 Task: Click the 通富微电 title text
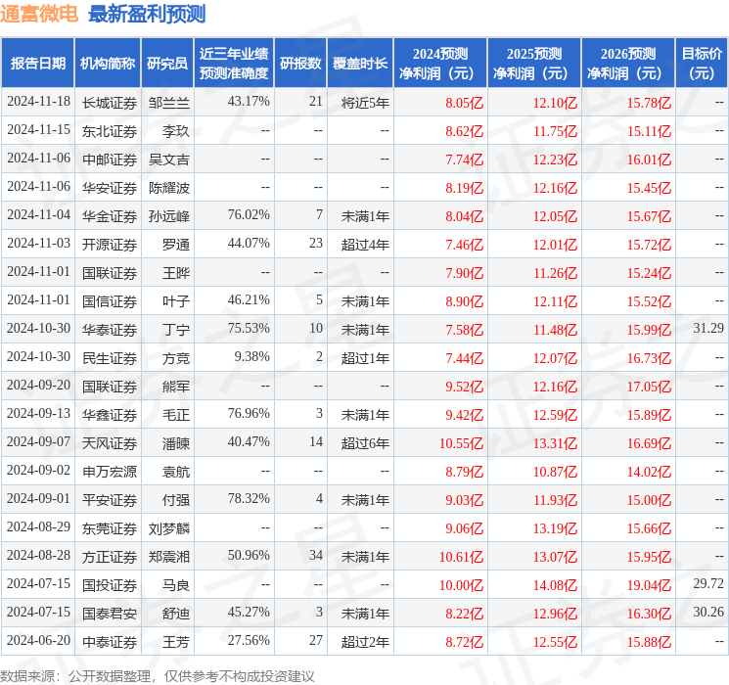pos(39,14)
